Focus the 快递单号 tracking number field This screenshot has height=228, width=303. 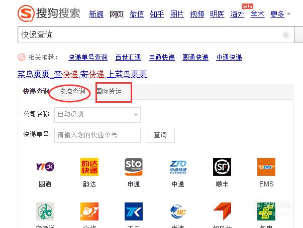coord(97,135)
